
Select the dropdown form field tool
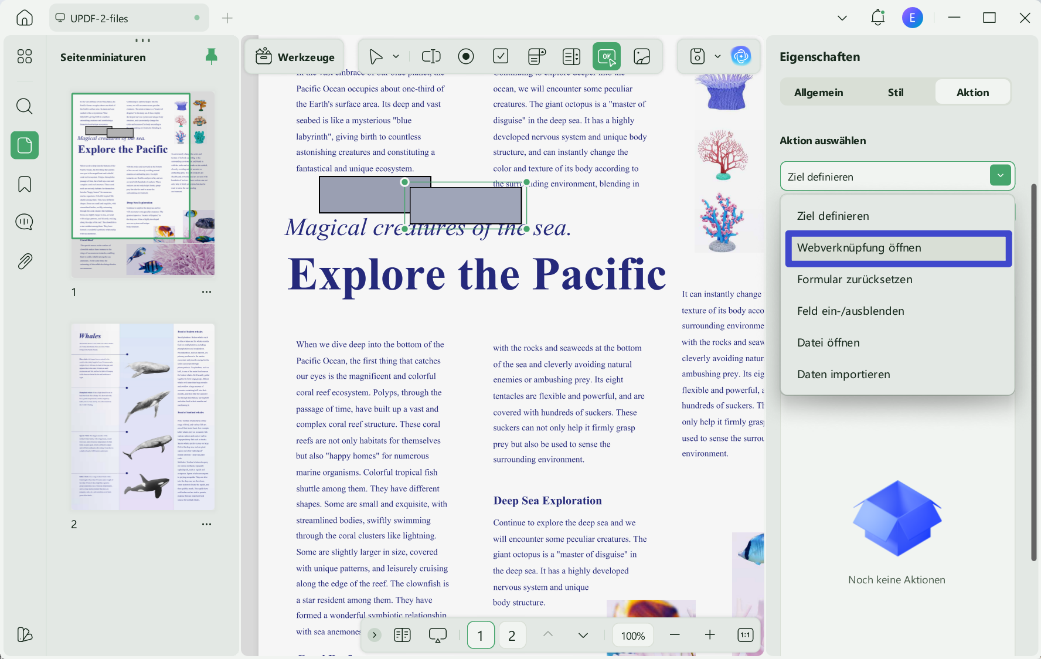[x=537, y=56]
